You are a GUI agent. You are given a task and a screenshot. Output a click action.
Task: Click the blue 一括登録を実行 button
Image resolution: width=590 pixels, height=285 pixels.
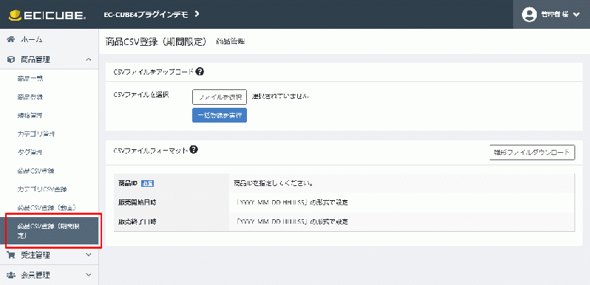220,115
